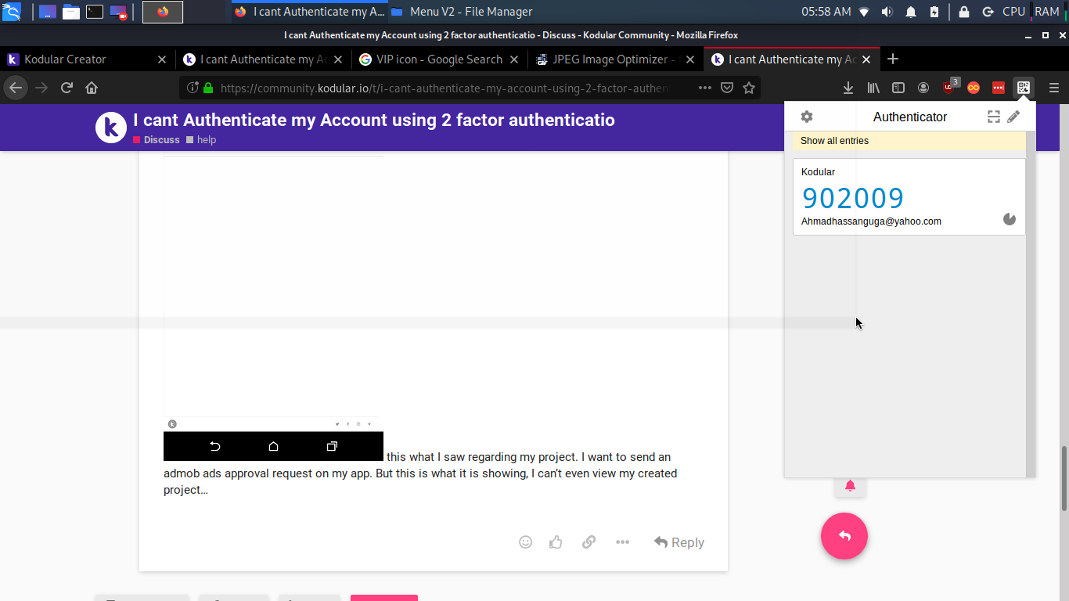This screenshot has height=601, width=1069.
Task: Click the Reply button on the post
Action: 679,542
